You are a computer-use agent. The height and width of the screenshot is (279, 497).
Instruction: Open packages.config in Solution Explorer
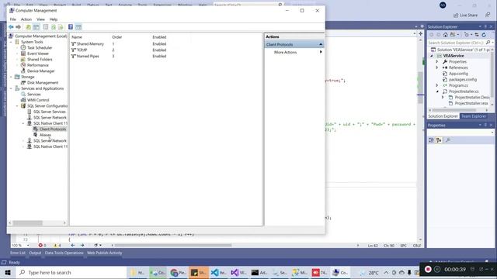pos(462,79)
